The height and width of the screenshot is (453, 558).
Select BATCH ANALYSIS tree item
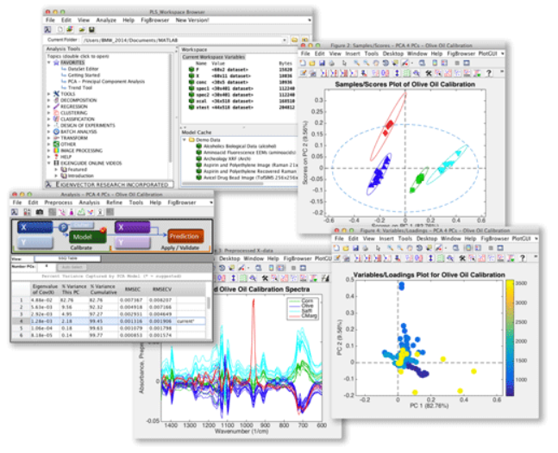78,132
